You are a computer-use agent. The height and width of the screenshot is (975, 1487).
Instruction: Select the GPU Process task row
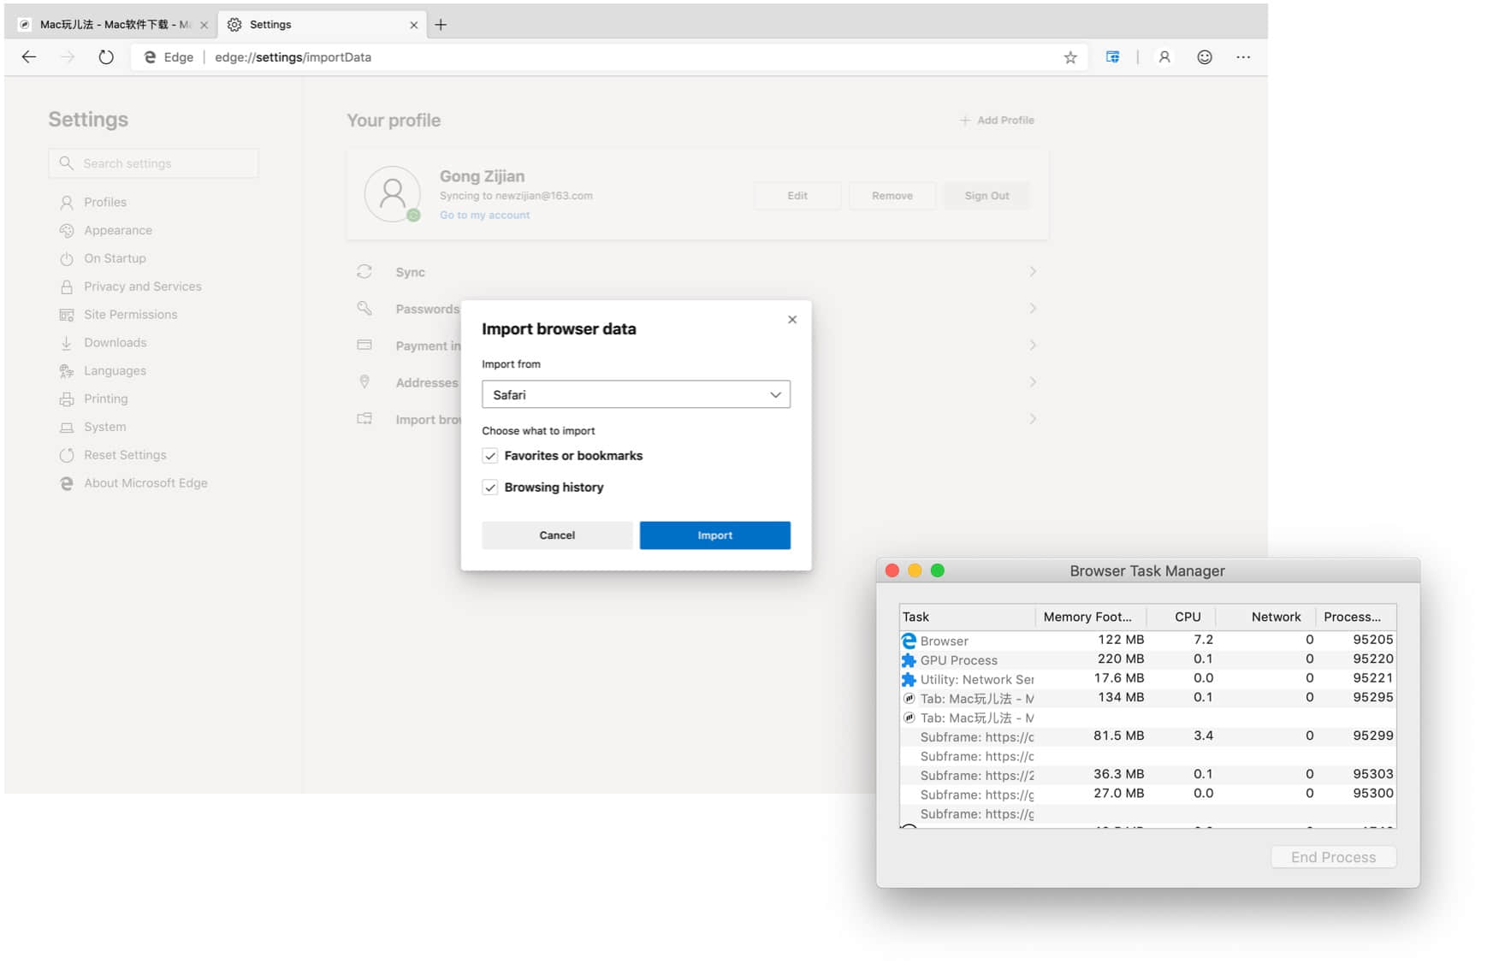click(x=1148, y=659)
